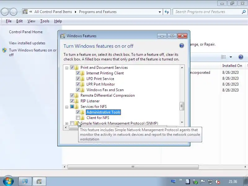This screenshot has width=248, height=186.
Task: Click folder icon of RIP Listener
Action: point(76,101)
